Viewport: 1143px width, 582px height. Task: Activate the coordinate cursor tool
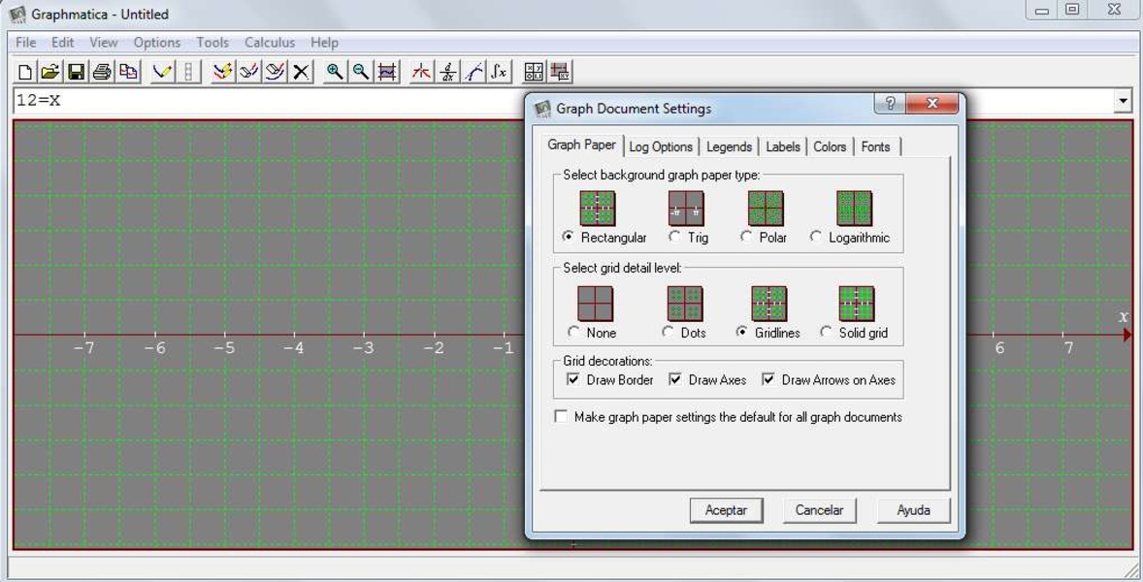421,72
